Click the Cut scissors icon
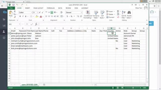The width and height of the screenshot is (161, 90). 15,11
